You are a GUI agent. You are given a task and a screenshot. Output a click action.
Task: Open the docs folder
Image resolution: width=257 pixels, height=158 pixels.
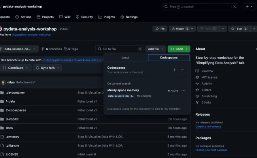(9, 128)
